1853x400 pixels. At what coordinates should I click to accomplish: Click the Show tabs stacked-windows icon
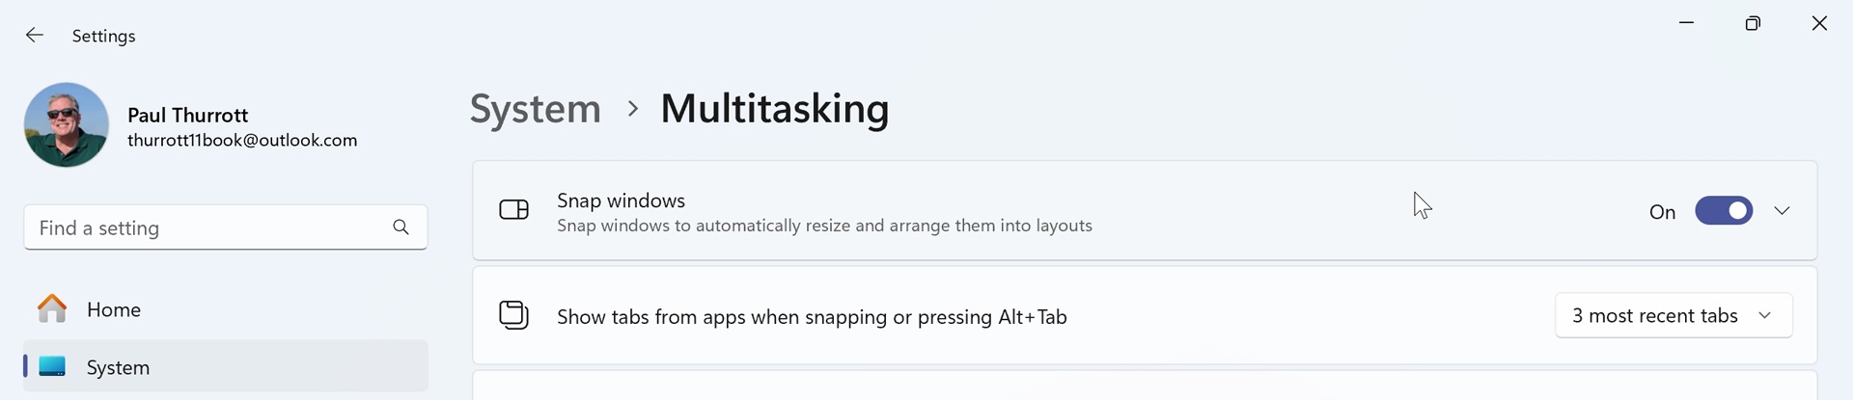[513, 315]
